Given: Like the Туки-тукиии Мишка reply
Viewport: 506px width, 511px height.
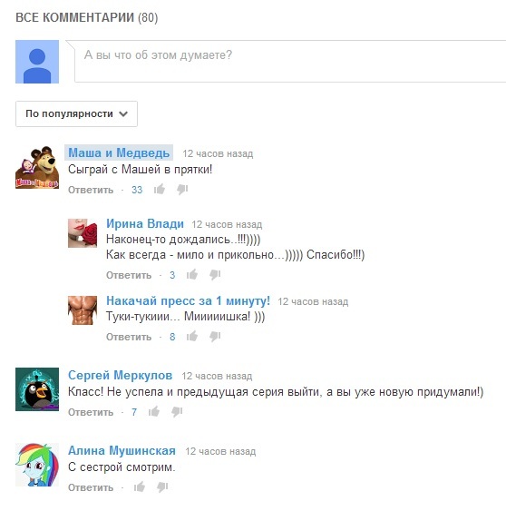Looking at the screenshot, I should click(x=192, y=336).
